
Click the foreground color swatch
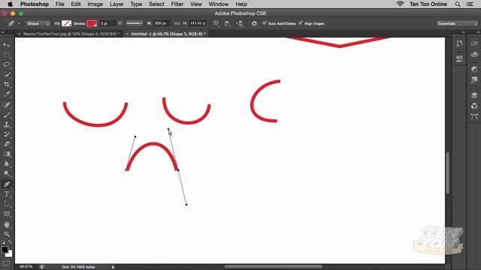[5, 250]
